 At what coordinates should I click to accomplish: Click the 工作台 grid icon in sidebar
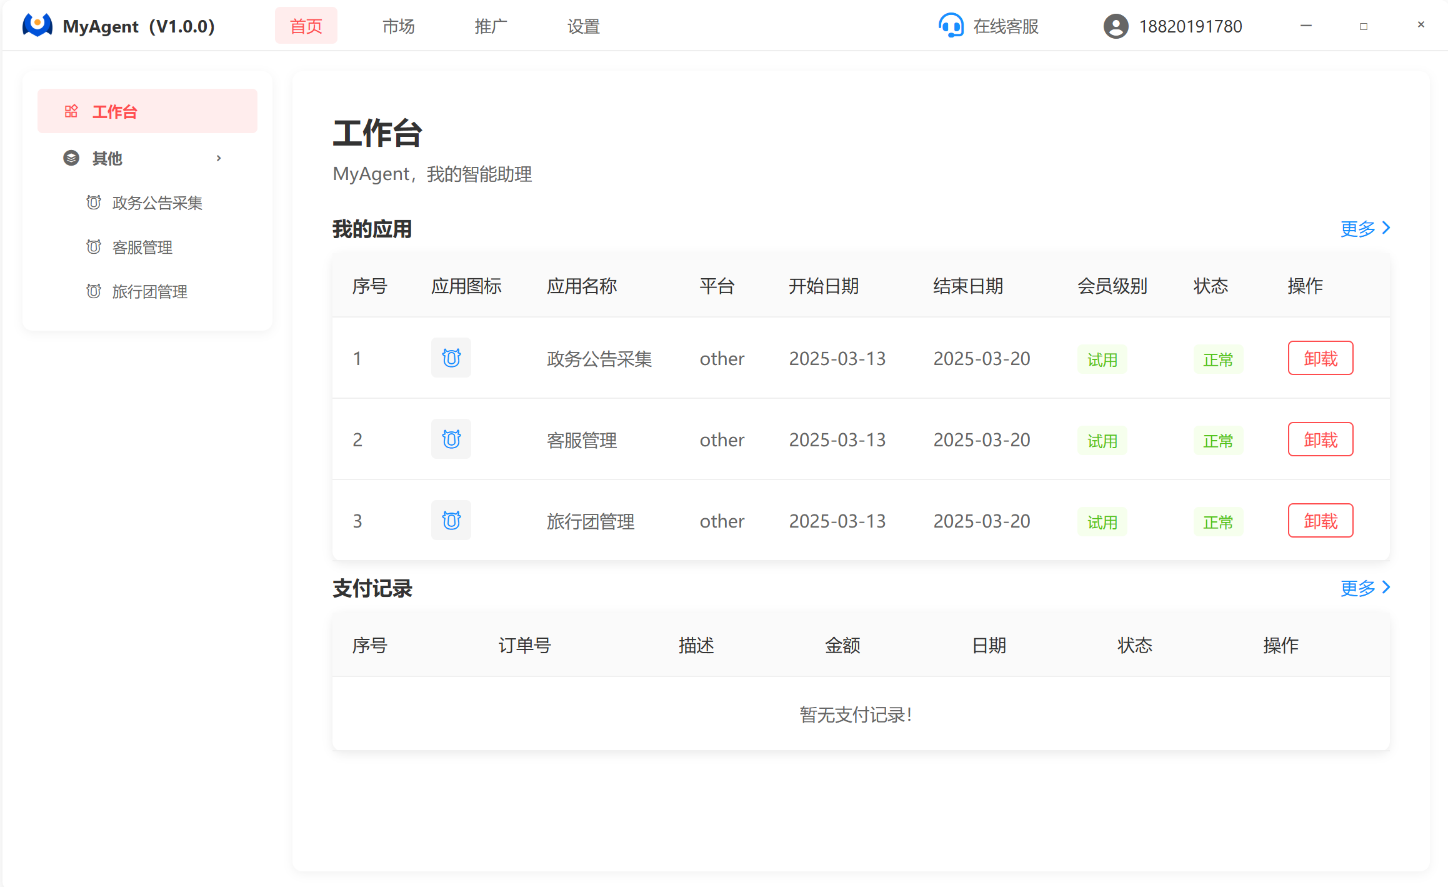[71, 111]
